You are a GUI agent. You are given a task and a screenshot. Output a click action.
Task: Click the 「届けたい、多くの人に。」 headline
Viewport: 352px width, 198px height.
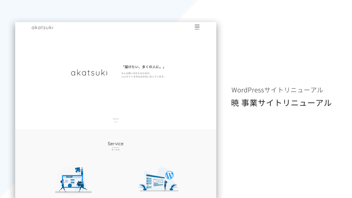(x=146, y=67)
